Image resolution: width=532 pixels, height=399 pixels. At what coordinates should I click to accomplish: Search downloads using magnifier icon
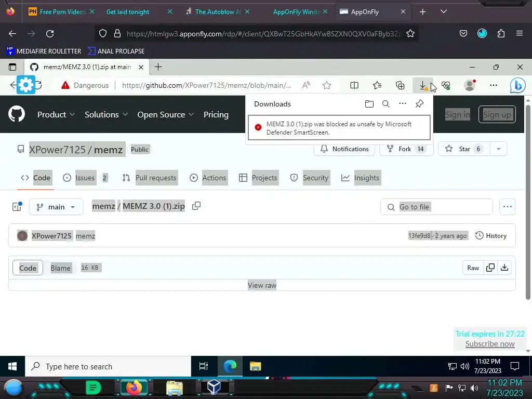386,104
